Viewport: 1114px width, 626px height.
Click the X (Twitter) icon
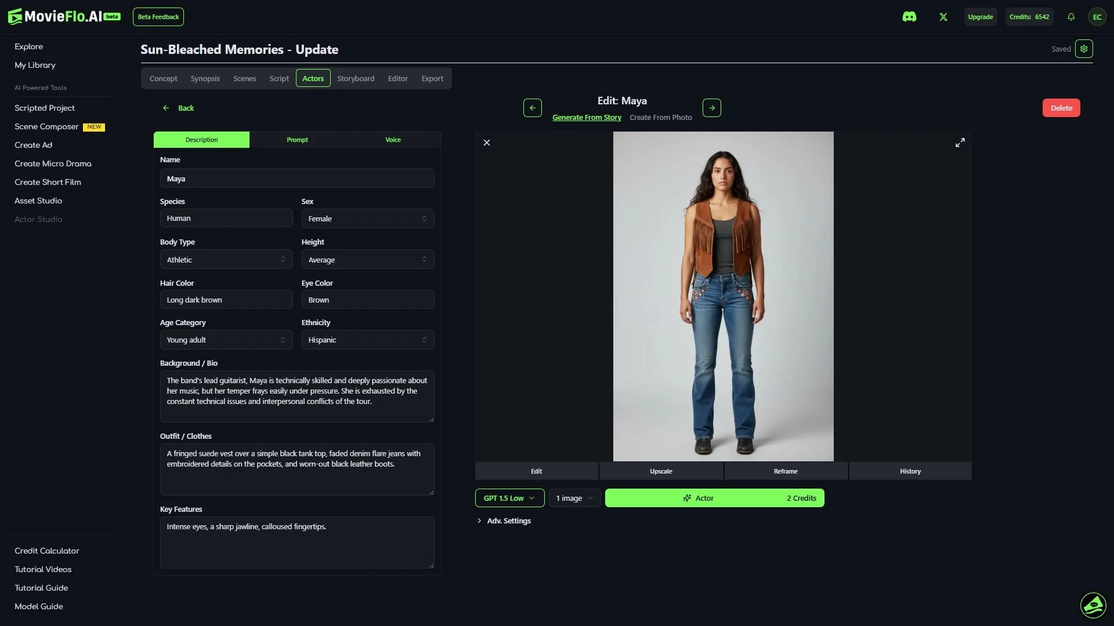[943, 17]
